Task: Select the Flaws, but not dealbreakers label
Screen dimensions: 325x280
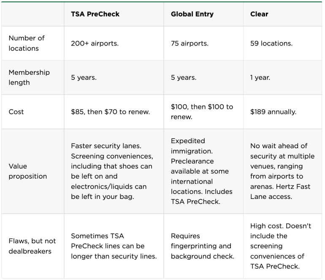Action: [x=32, y=246]
